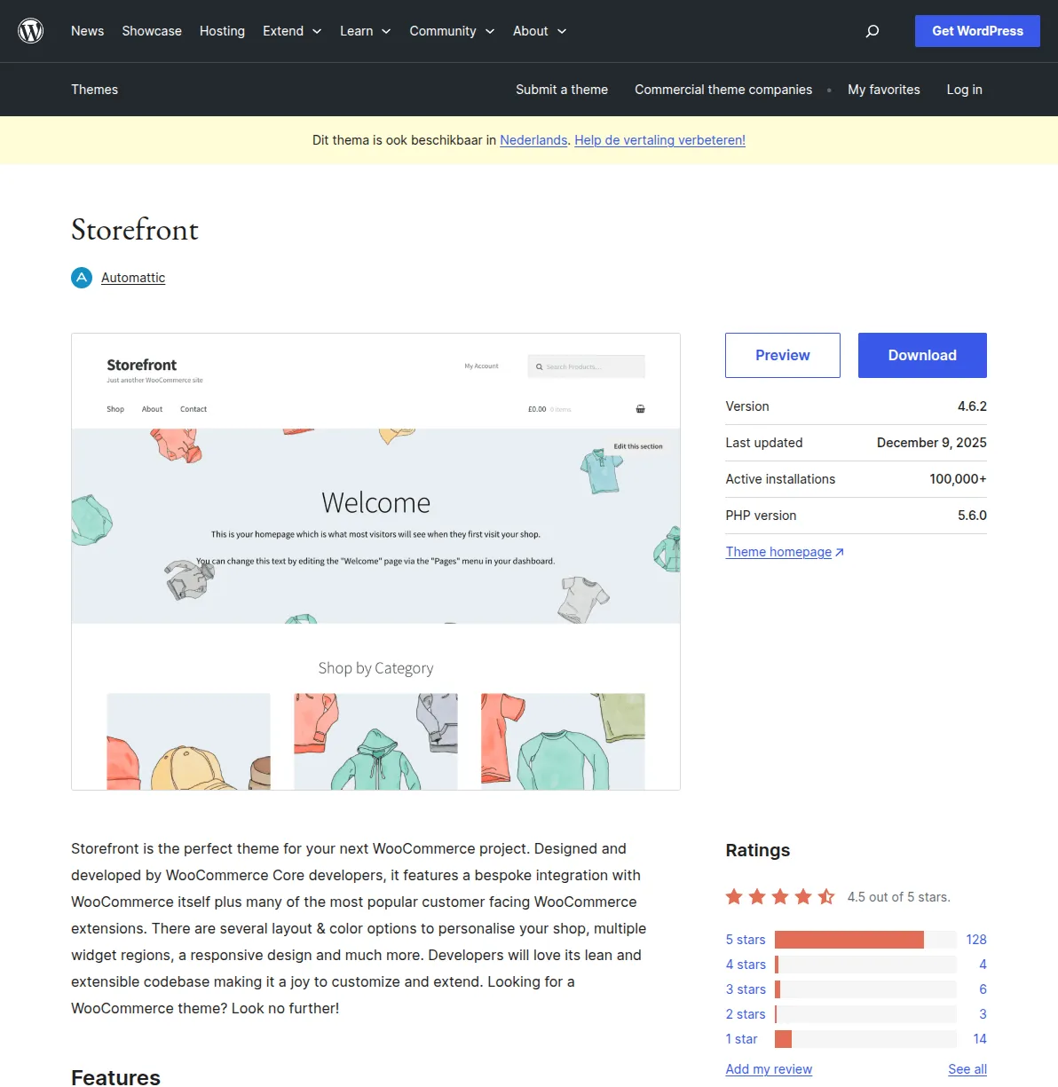Click the half star in the rating display
Viewport: 1058px width, 1087px height.
pos(826,896)
